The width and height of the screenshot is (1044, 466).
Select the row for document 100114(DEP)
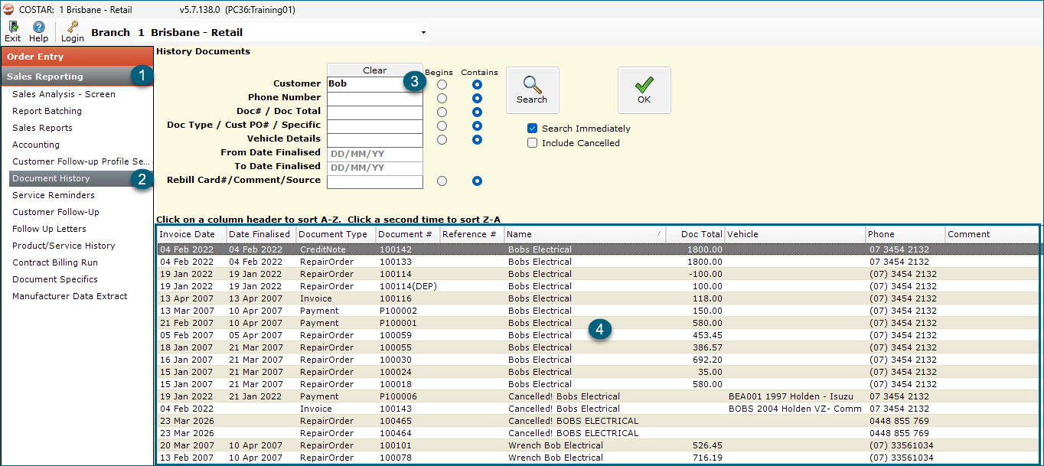coord(599,286)
